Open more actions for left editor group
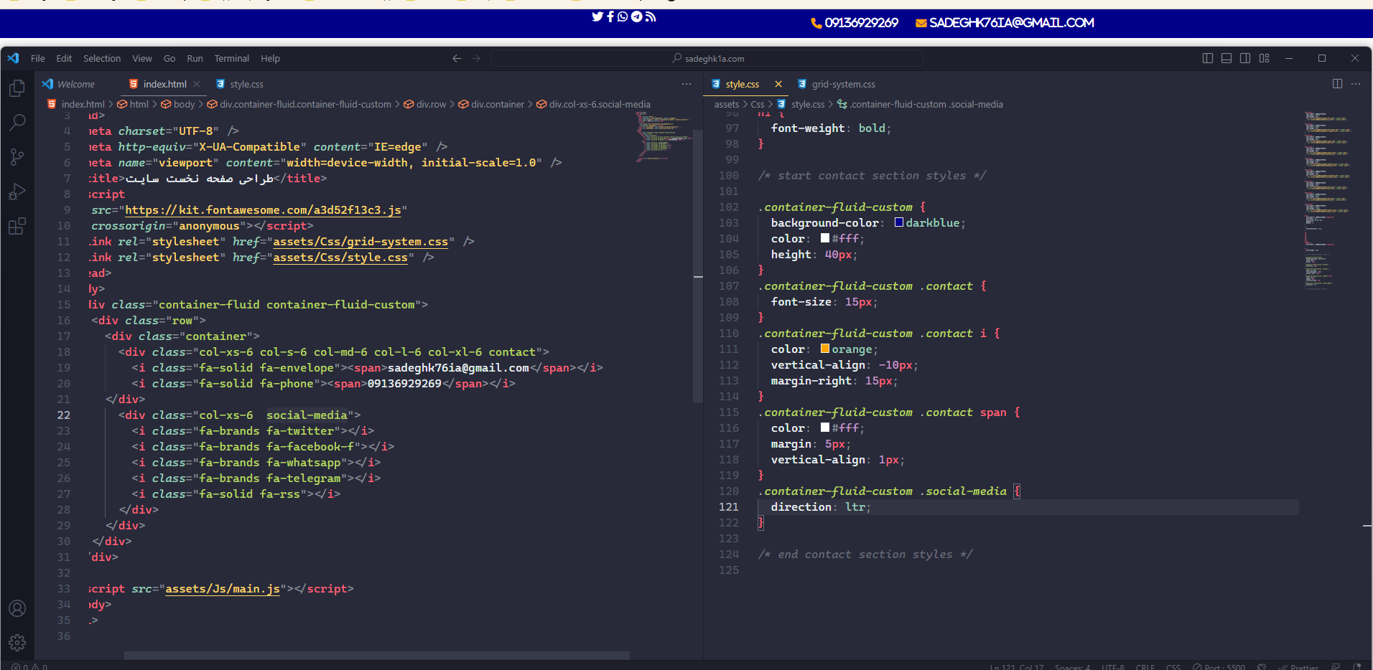Screen dimensions: 1373x670 coord(686,84)
